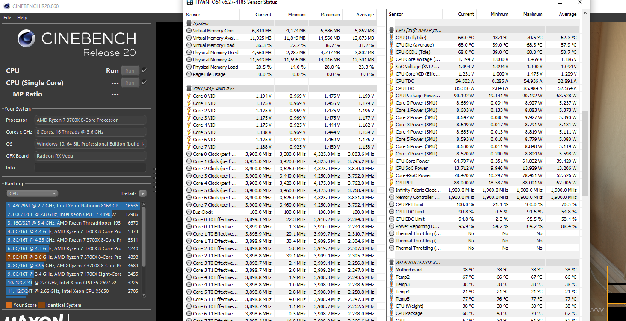Click the CPU TDC lightning icon
Screen dimensions: 626x321
point(392,81)
